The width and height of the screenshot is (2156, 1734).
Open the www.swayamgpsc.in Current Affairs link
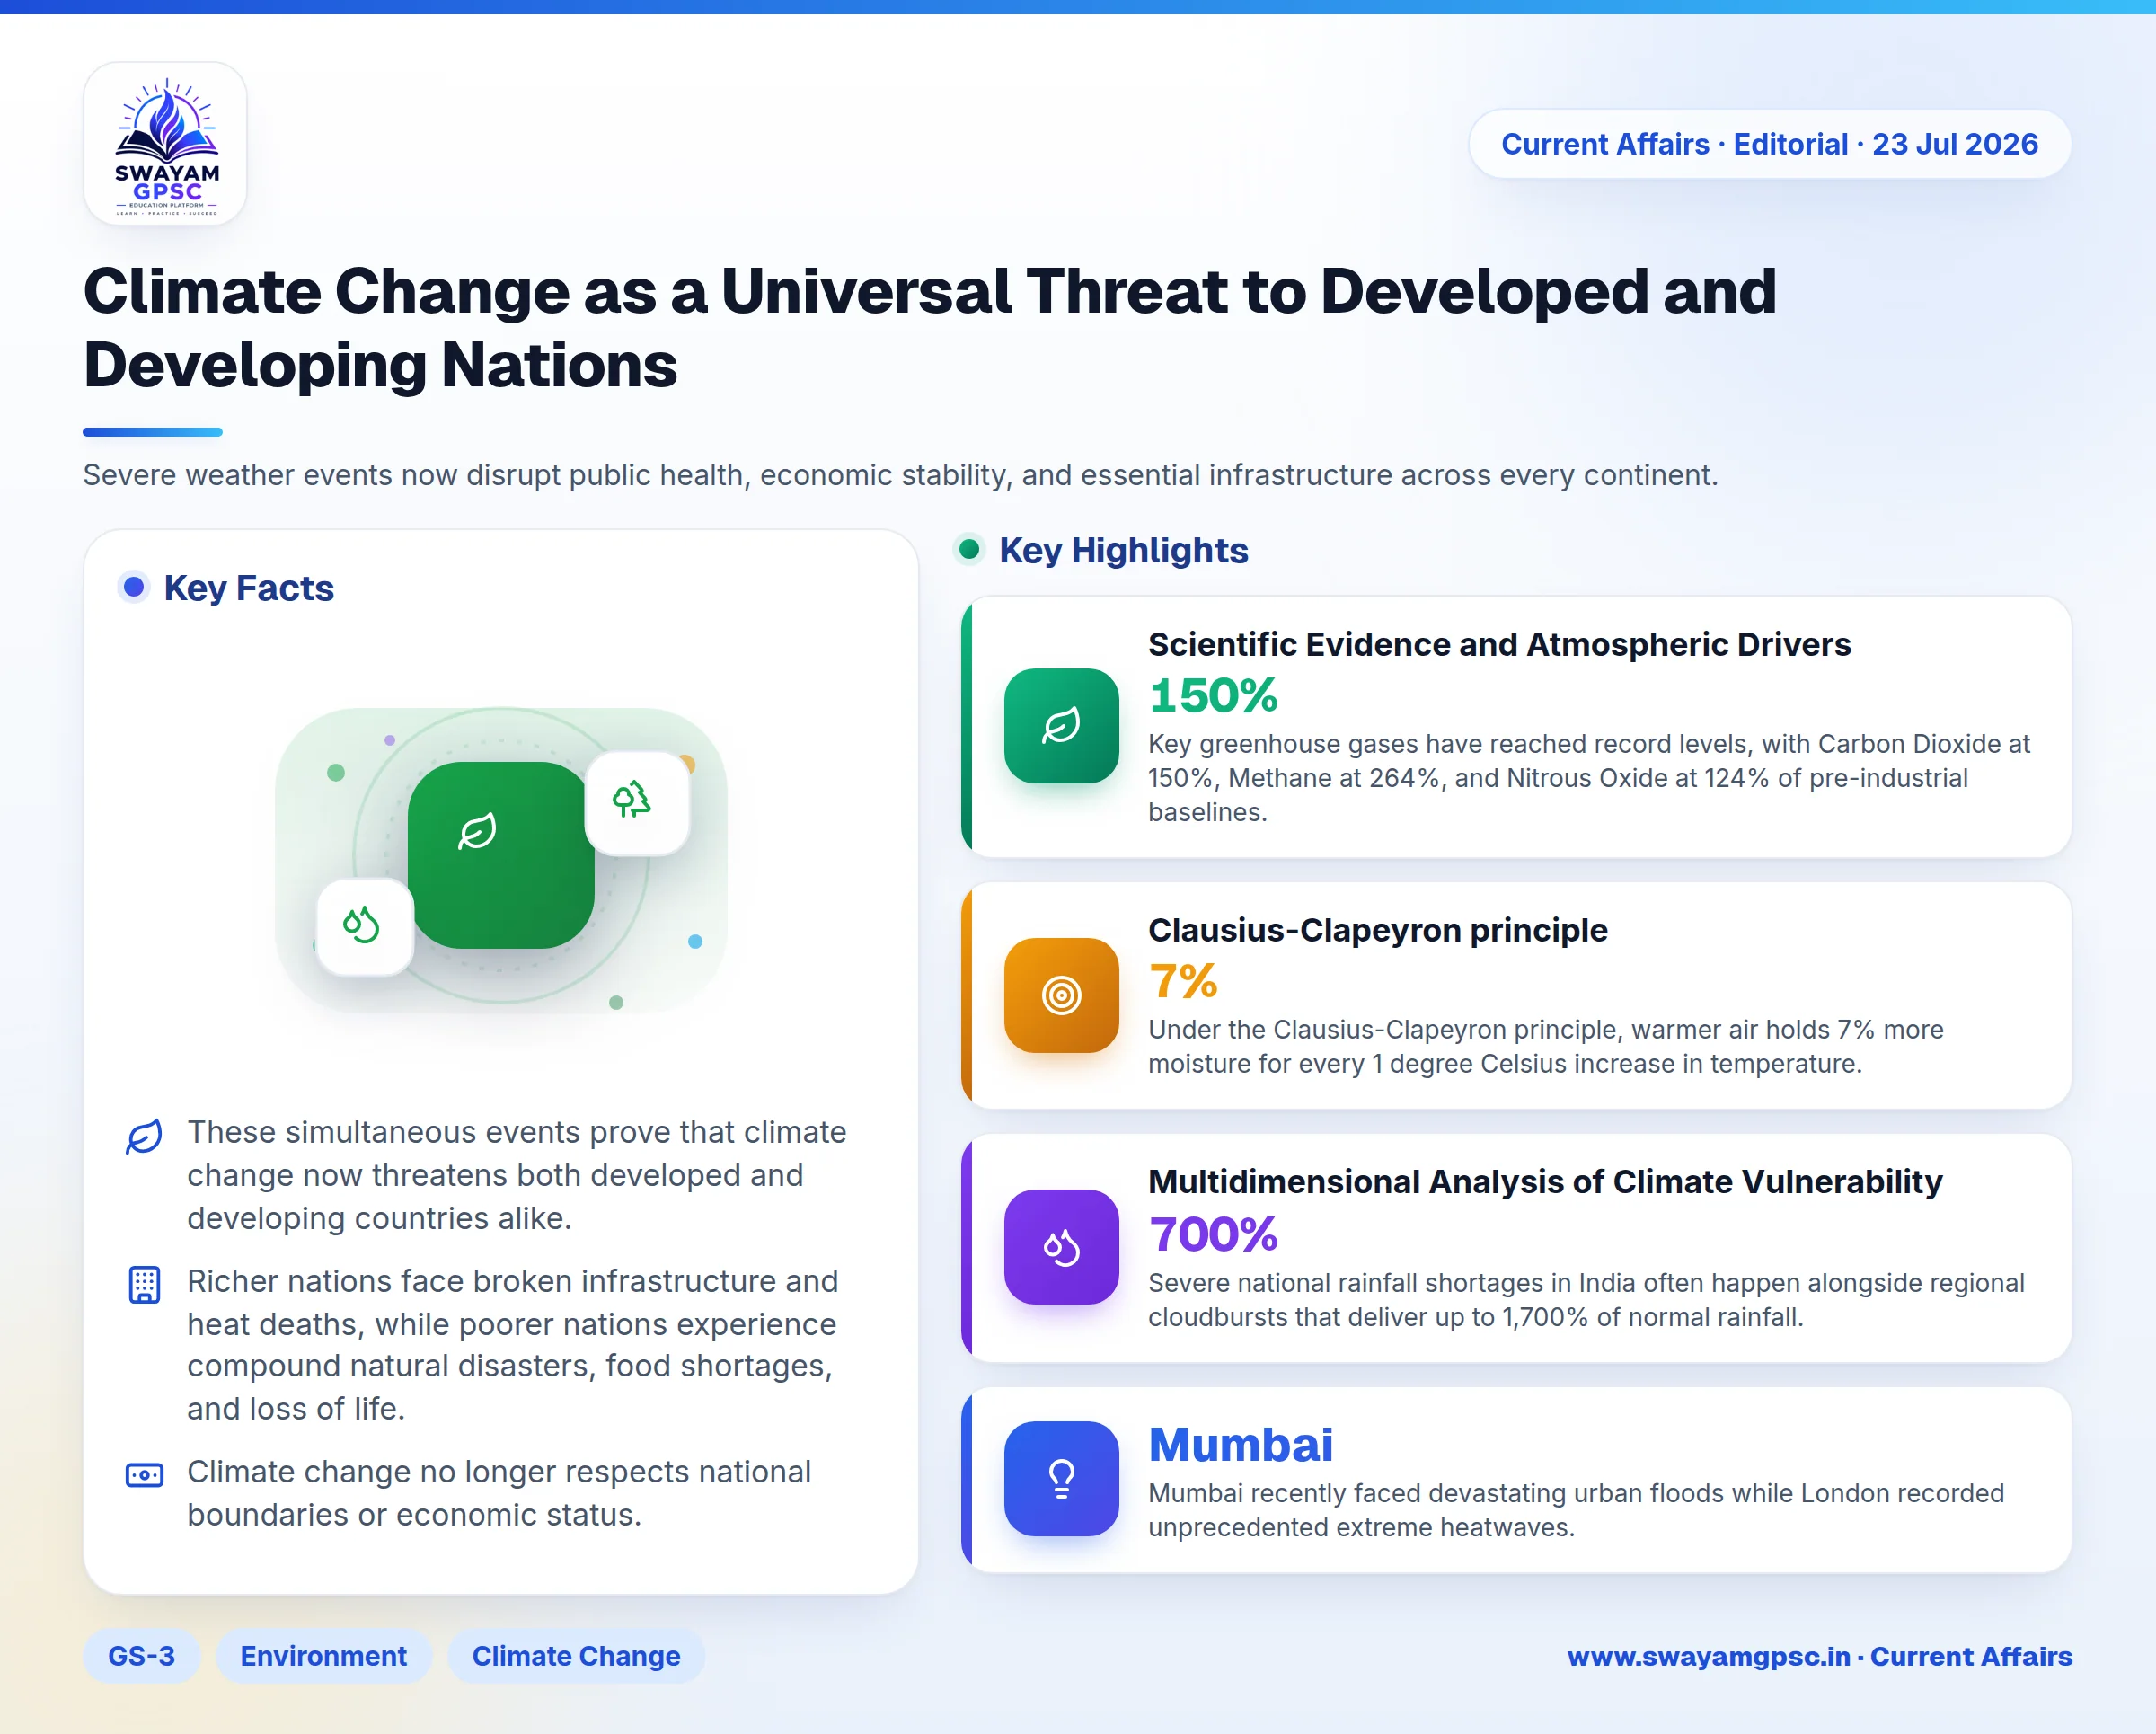click(x=1819, y=1656)
